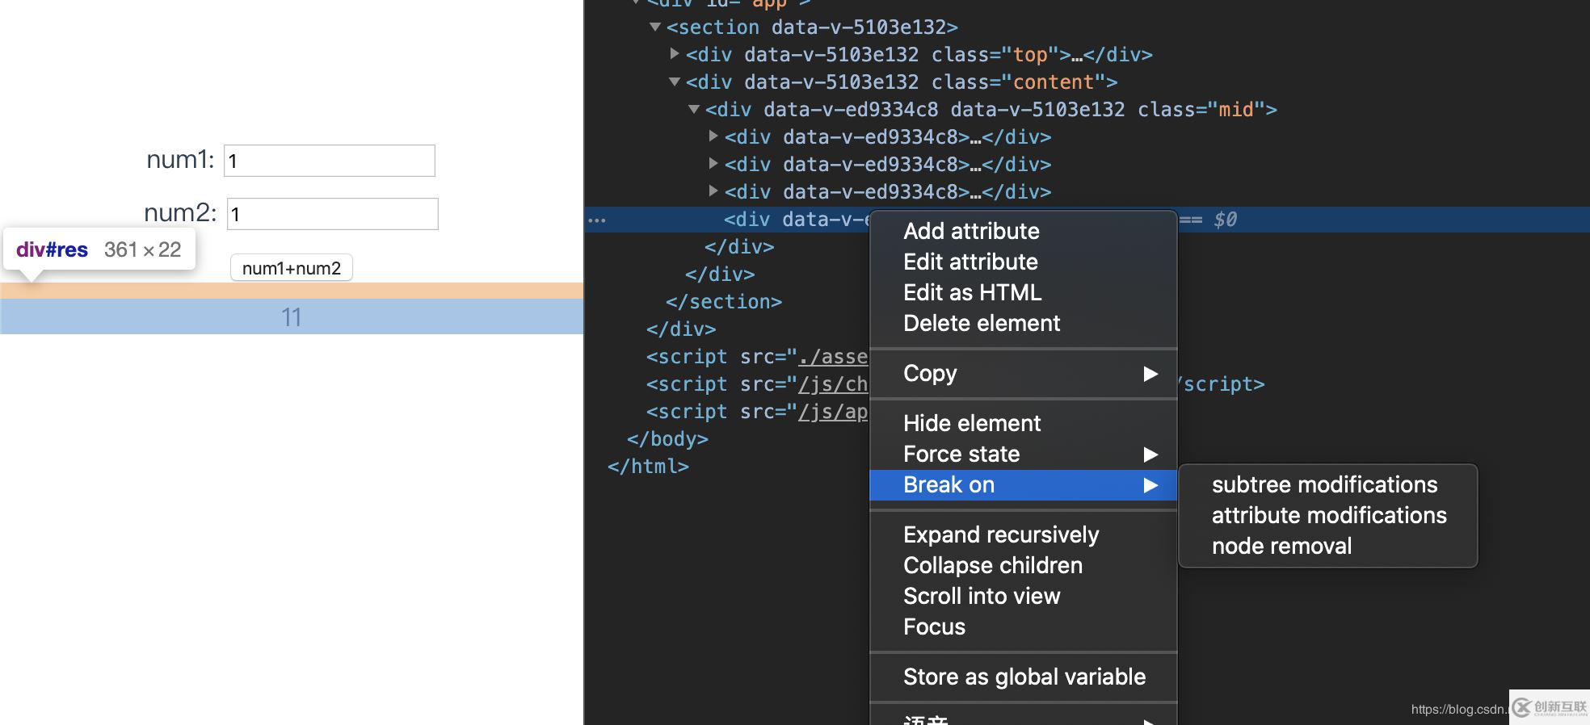Image resolution: width=1590 pixels, height=725 pixels.
Task: Pick node removal breakpoint option
Action: pyautogui.click(x=1281, y=546)
